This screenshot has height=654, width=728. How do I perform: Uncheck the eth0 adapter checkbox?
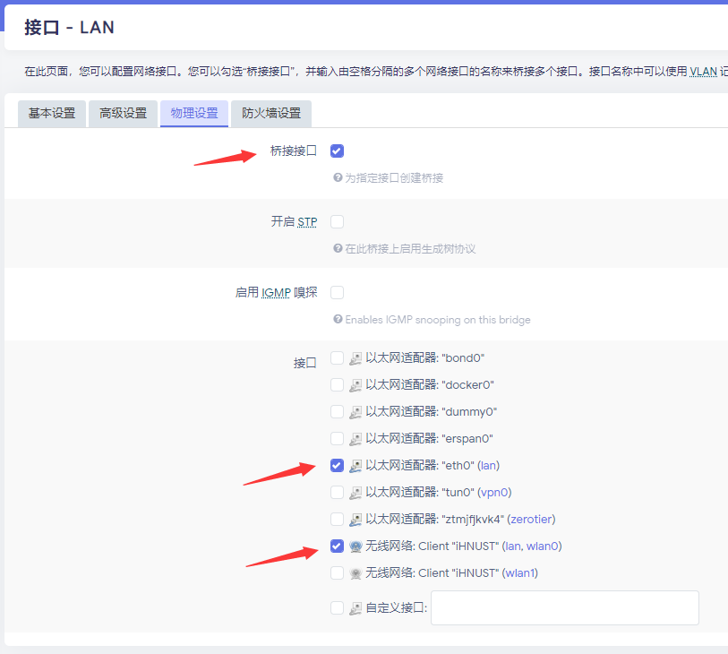click(337, 466)
